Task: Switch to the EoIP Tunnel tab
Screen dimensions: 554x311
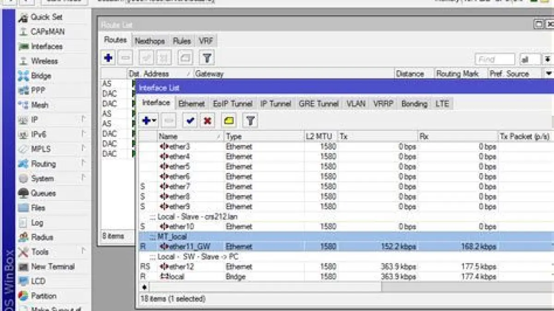Action: [232, 104]
